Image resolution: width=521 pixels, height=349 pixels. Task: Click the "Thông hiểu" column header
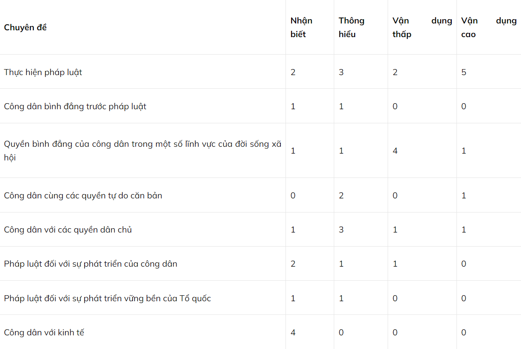351,27
